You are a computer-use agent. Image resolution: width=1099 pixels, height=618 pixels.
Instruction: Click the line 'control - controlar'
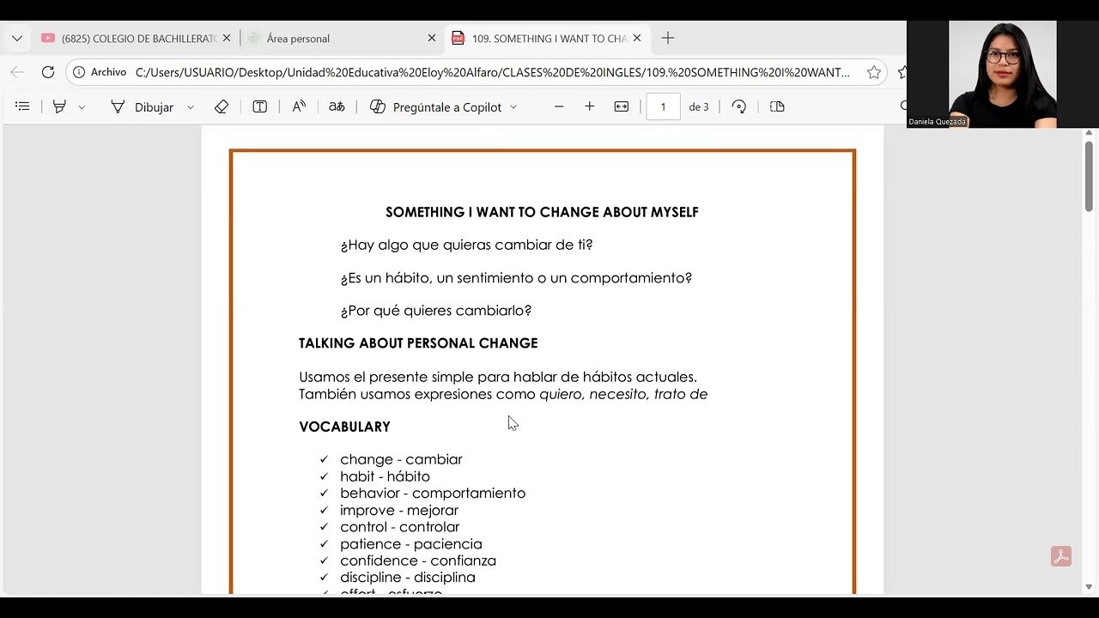(399, 527)
